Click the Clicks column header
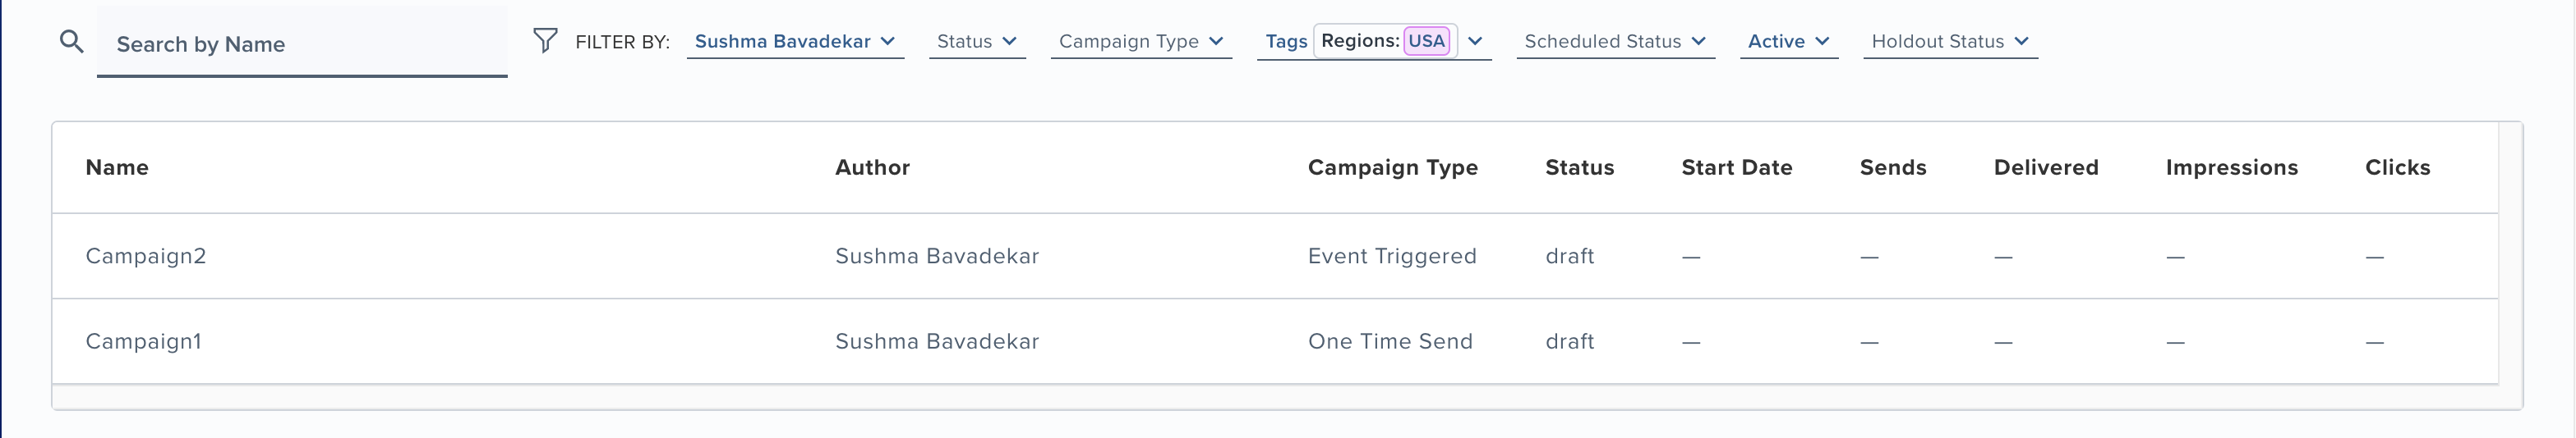The width and height of the screenshot is (2576, 438). coord(2397,167)
